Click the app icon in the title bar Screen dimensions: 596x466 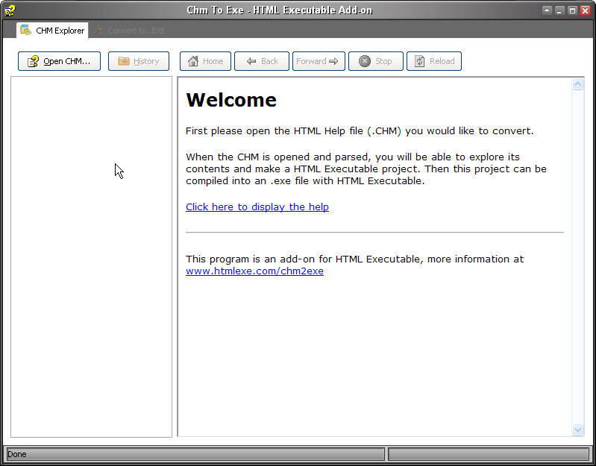(x=10, y=10)
